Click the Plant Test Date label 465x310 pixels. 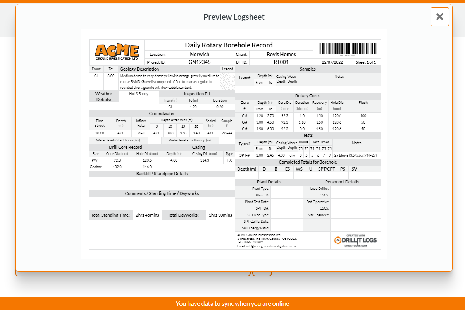tap(257, 202)
